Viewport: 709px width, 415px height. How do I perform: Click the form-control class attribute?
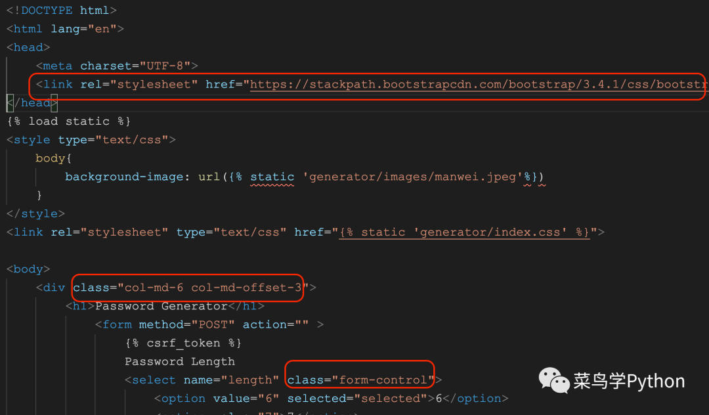[361, 380]
